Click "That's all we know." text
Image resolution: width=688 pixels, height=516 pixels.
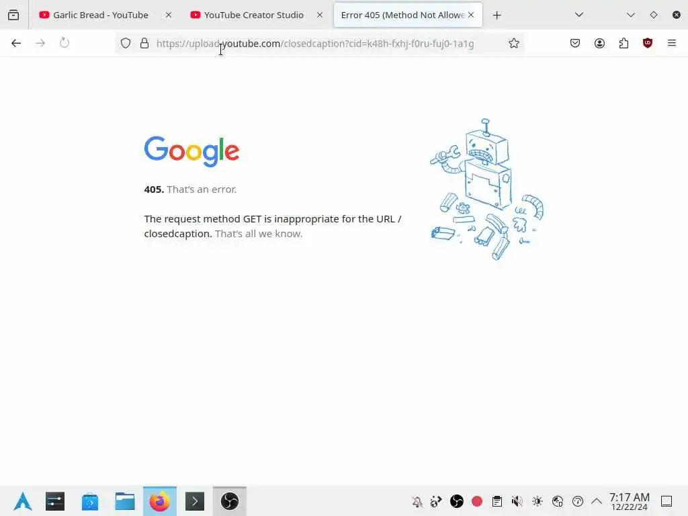tap(259, 233)
